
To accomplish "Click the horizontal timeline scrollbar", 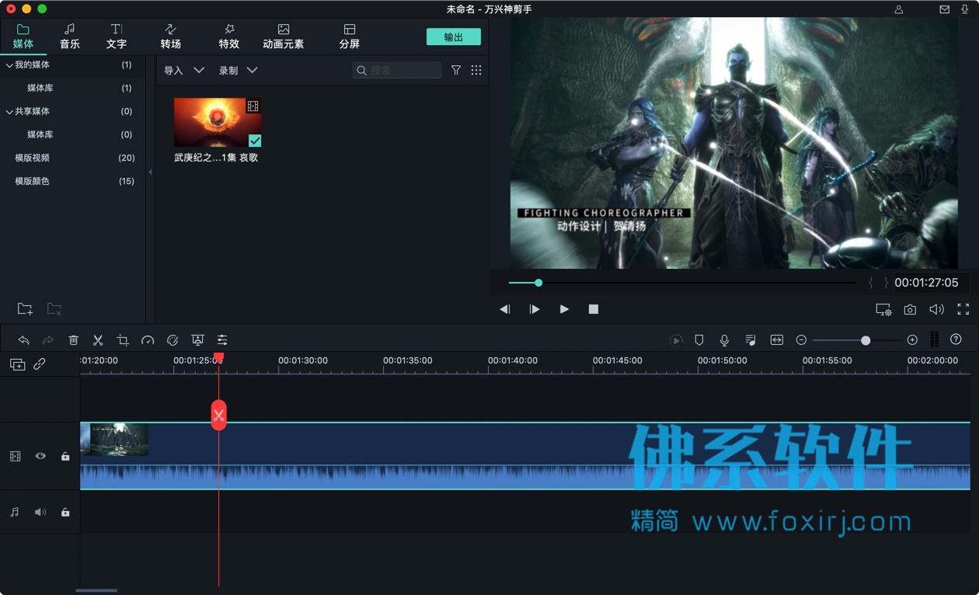I will 96,590.
